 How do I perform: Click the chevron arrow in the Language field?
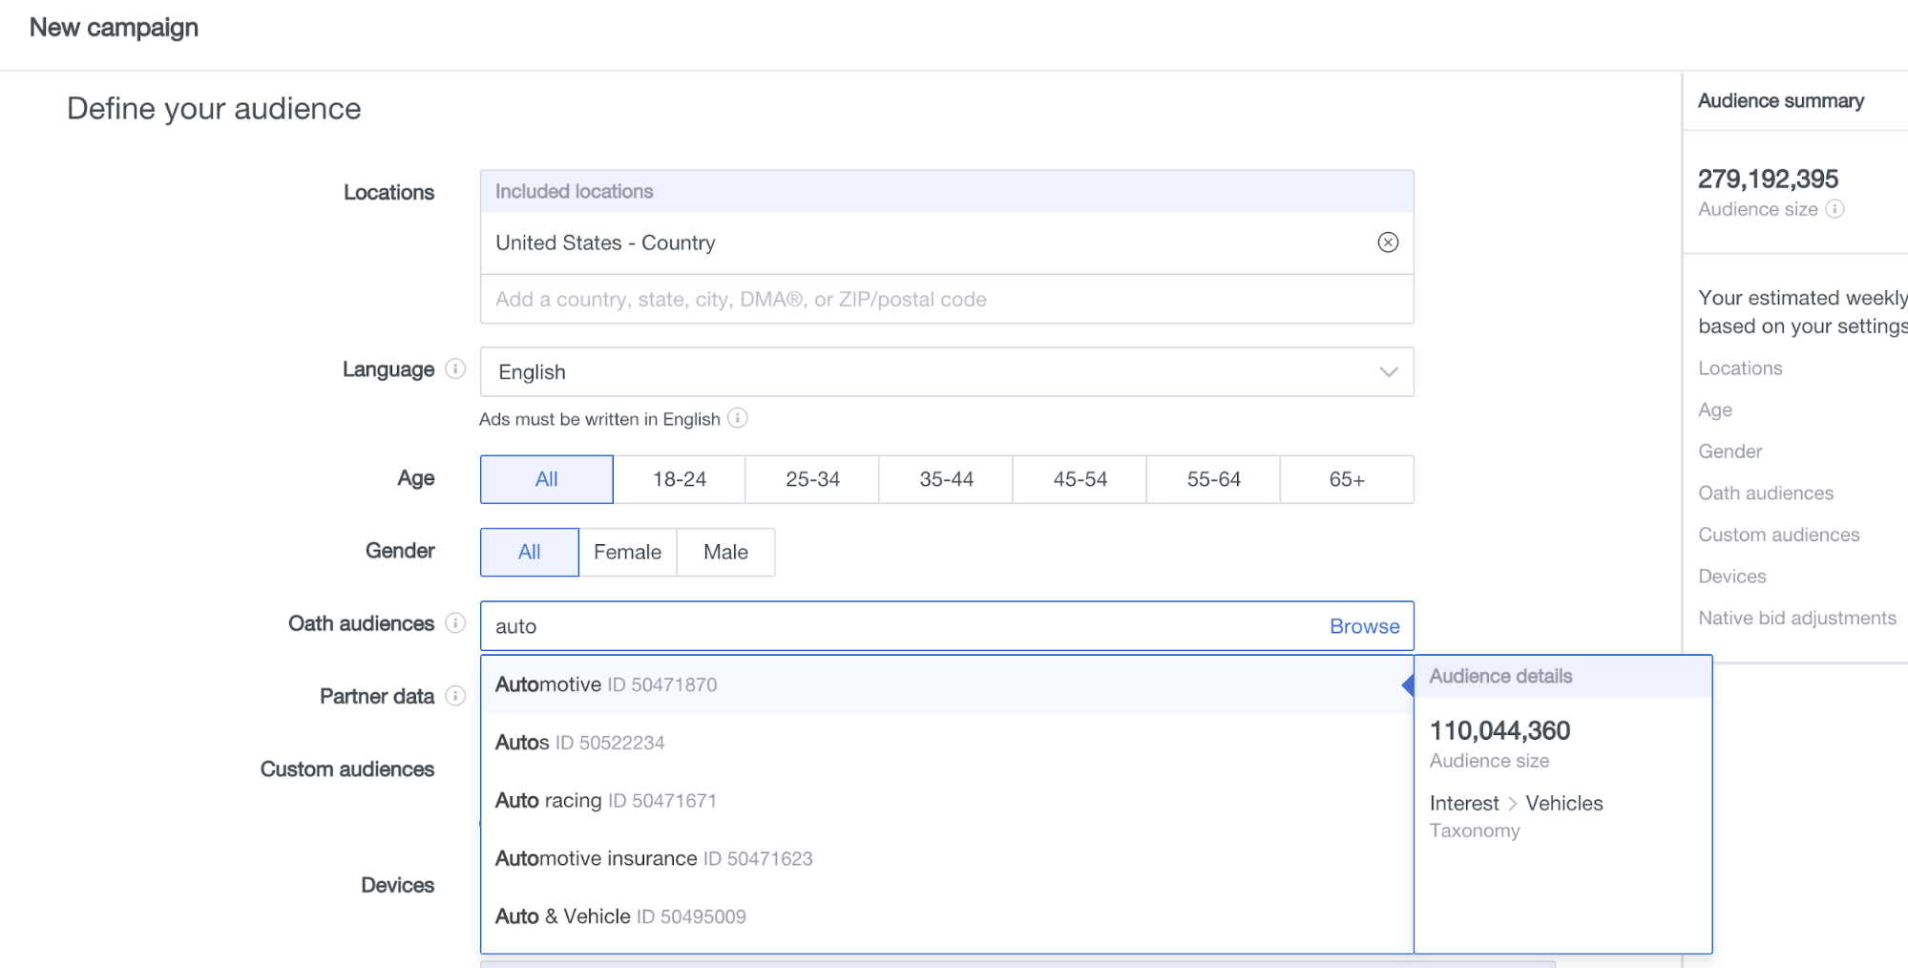(1388, 372)
